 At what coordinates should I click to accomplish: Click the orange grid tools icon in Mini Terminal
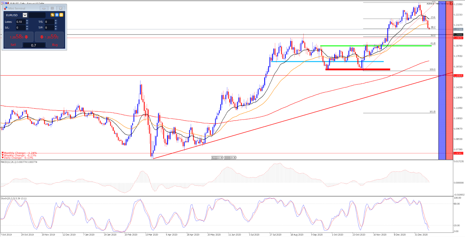[61, 15]
